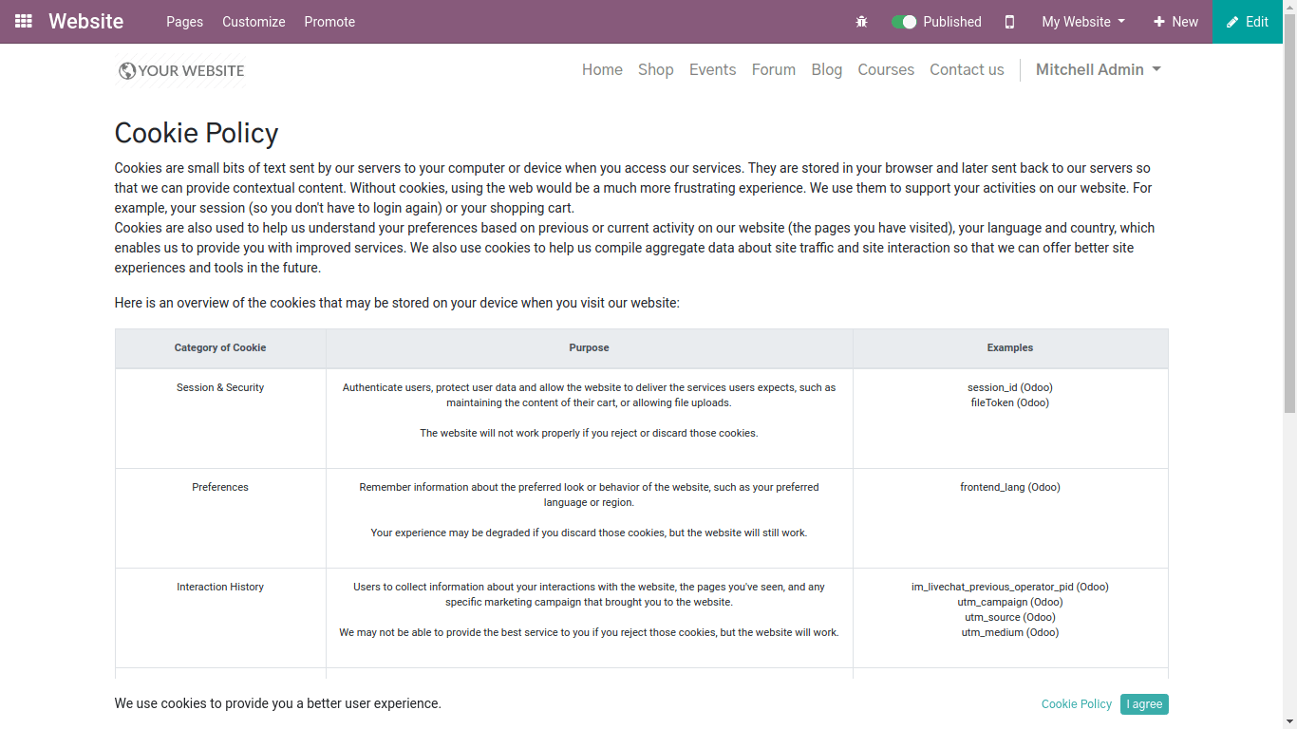Open the Pages menu
The width and height of the screenshot is (1297, 729).
184,22
